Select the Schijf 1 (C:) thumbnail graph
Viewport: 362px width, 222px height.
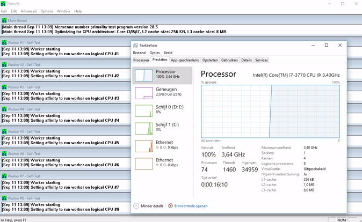[144, 128]
